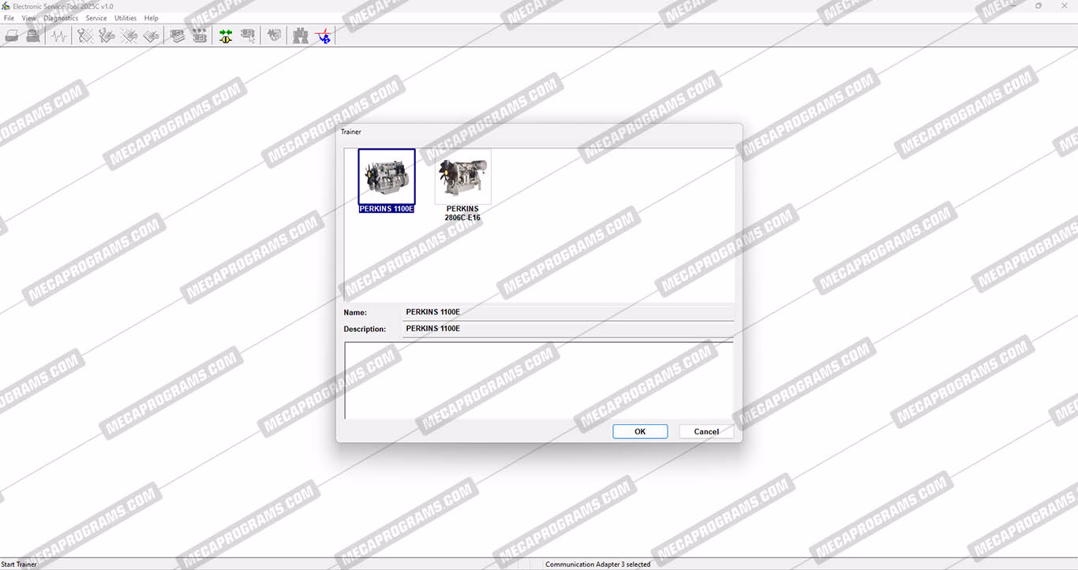Screen dimensions: 1078x570
Task: Click the red and blue icon at toolbar end
Action: (x=323, y=35)
